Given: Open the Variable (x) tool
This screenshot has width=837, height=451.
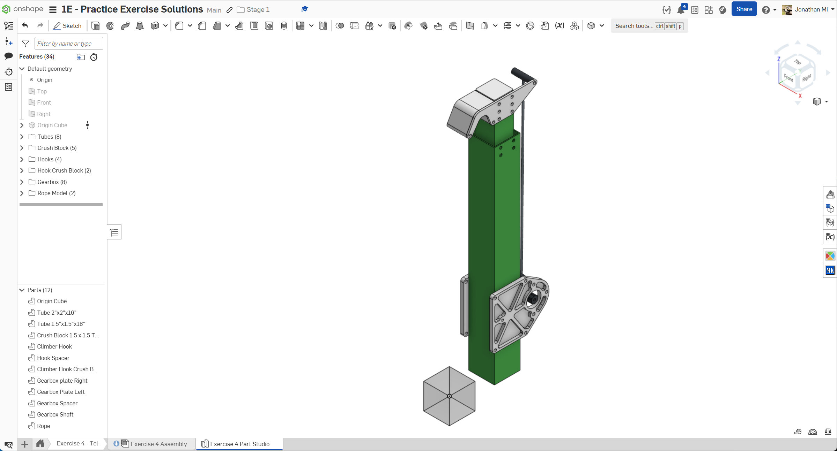Looking at the screenshot, I should (x=560, y=26).
